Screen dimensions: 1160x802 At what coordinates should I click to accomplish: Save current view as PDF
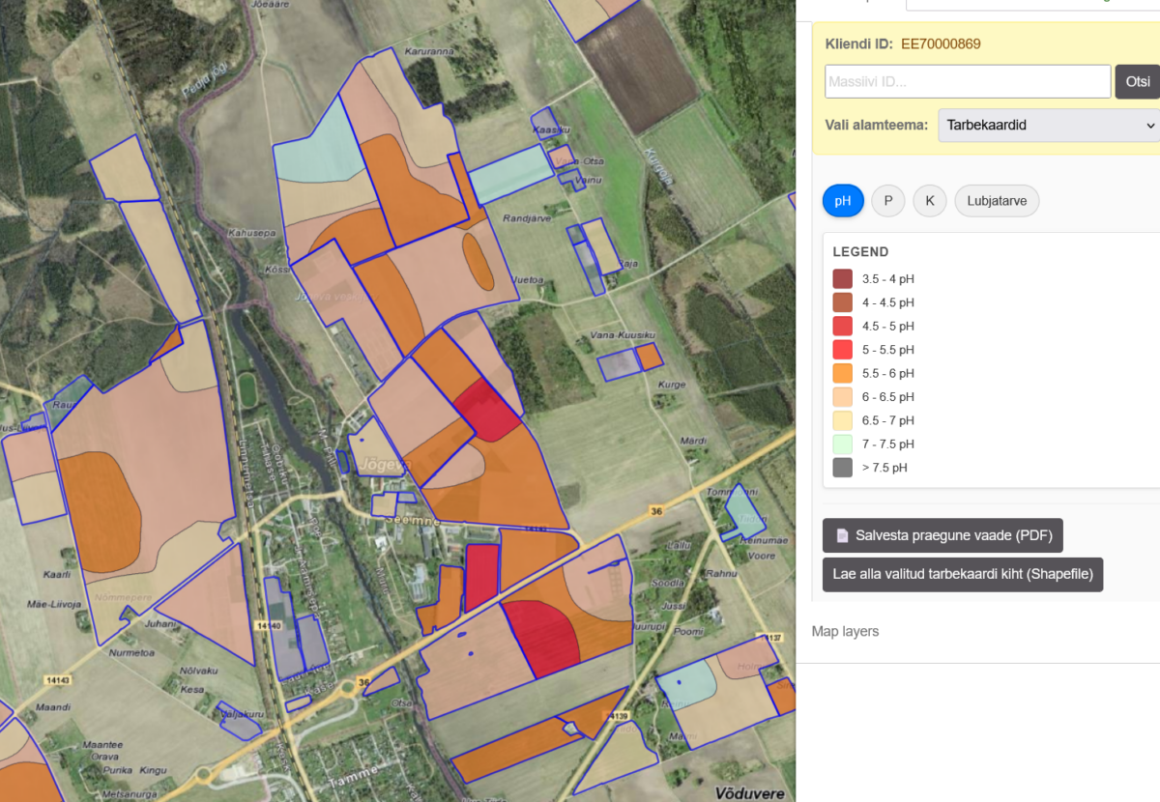click(942, 535)
